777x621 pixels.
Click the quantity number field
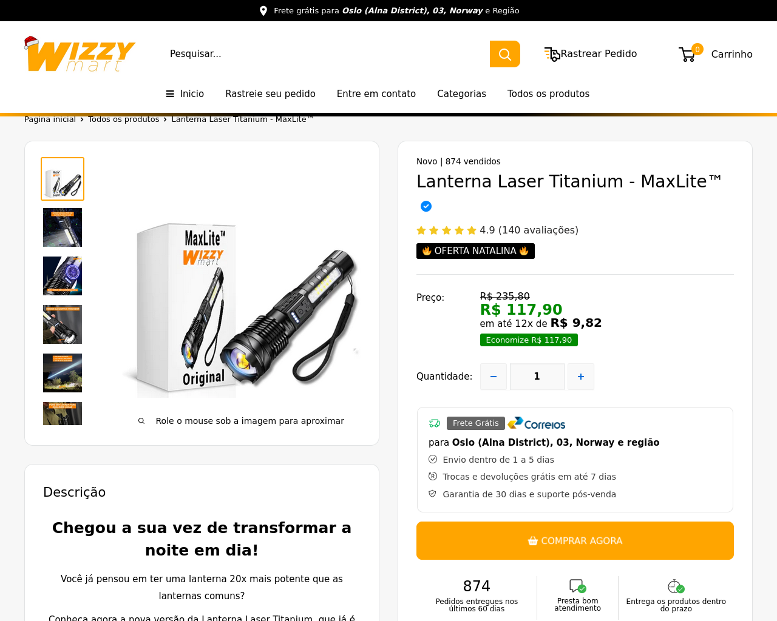point(537,377)
